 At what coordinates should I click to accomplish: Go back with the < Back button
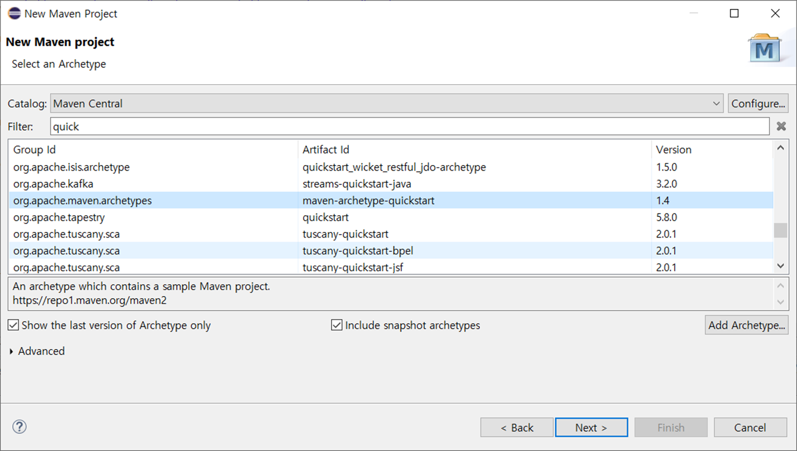(517, 428)
